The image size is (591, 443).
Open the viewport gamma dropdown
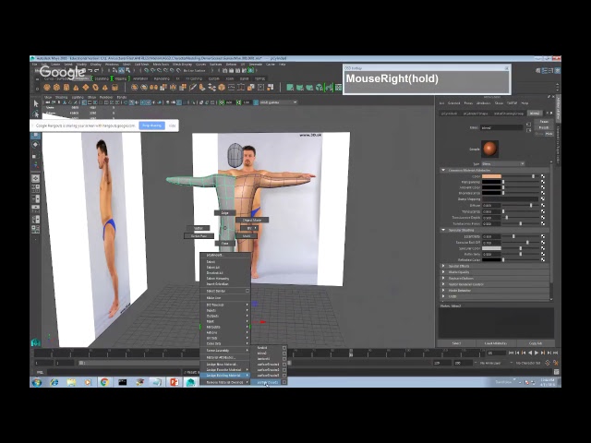pos(278,102)
